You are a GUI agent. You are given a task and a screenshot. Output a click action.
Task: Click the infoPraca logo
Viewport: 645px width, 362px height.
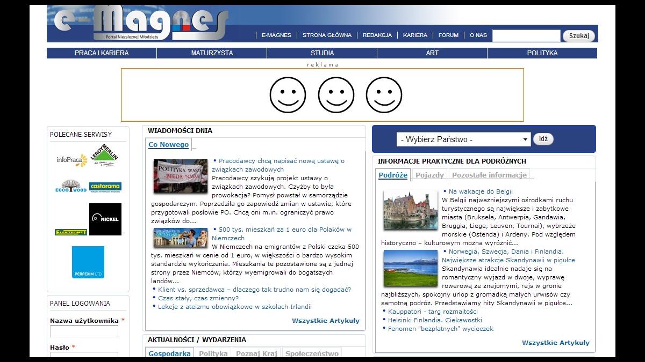(x=71, y=160)
